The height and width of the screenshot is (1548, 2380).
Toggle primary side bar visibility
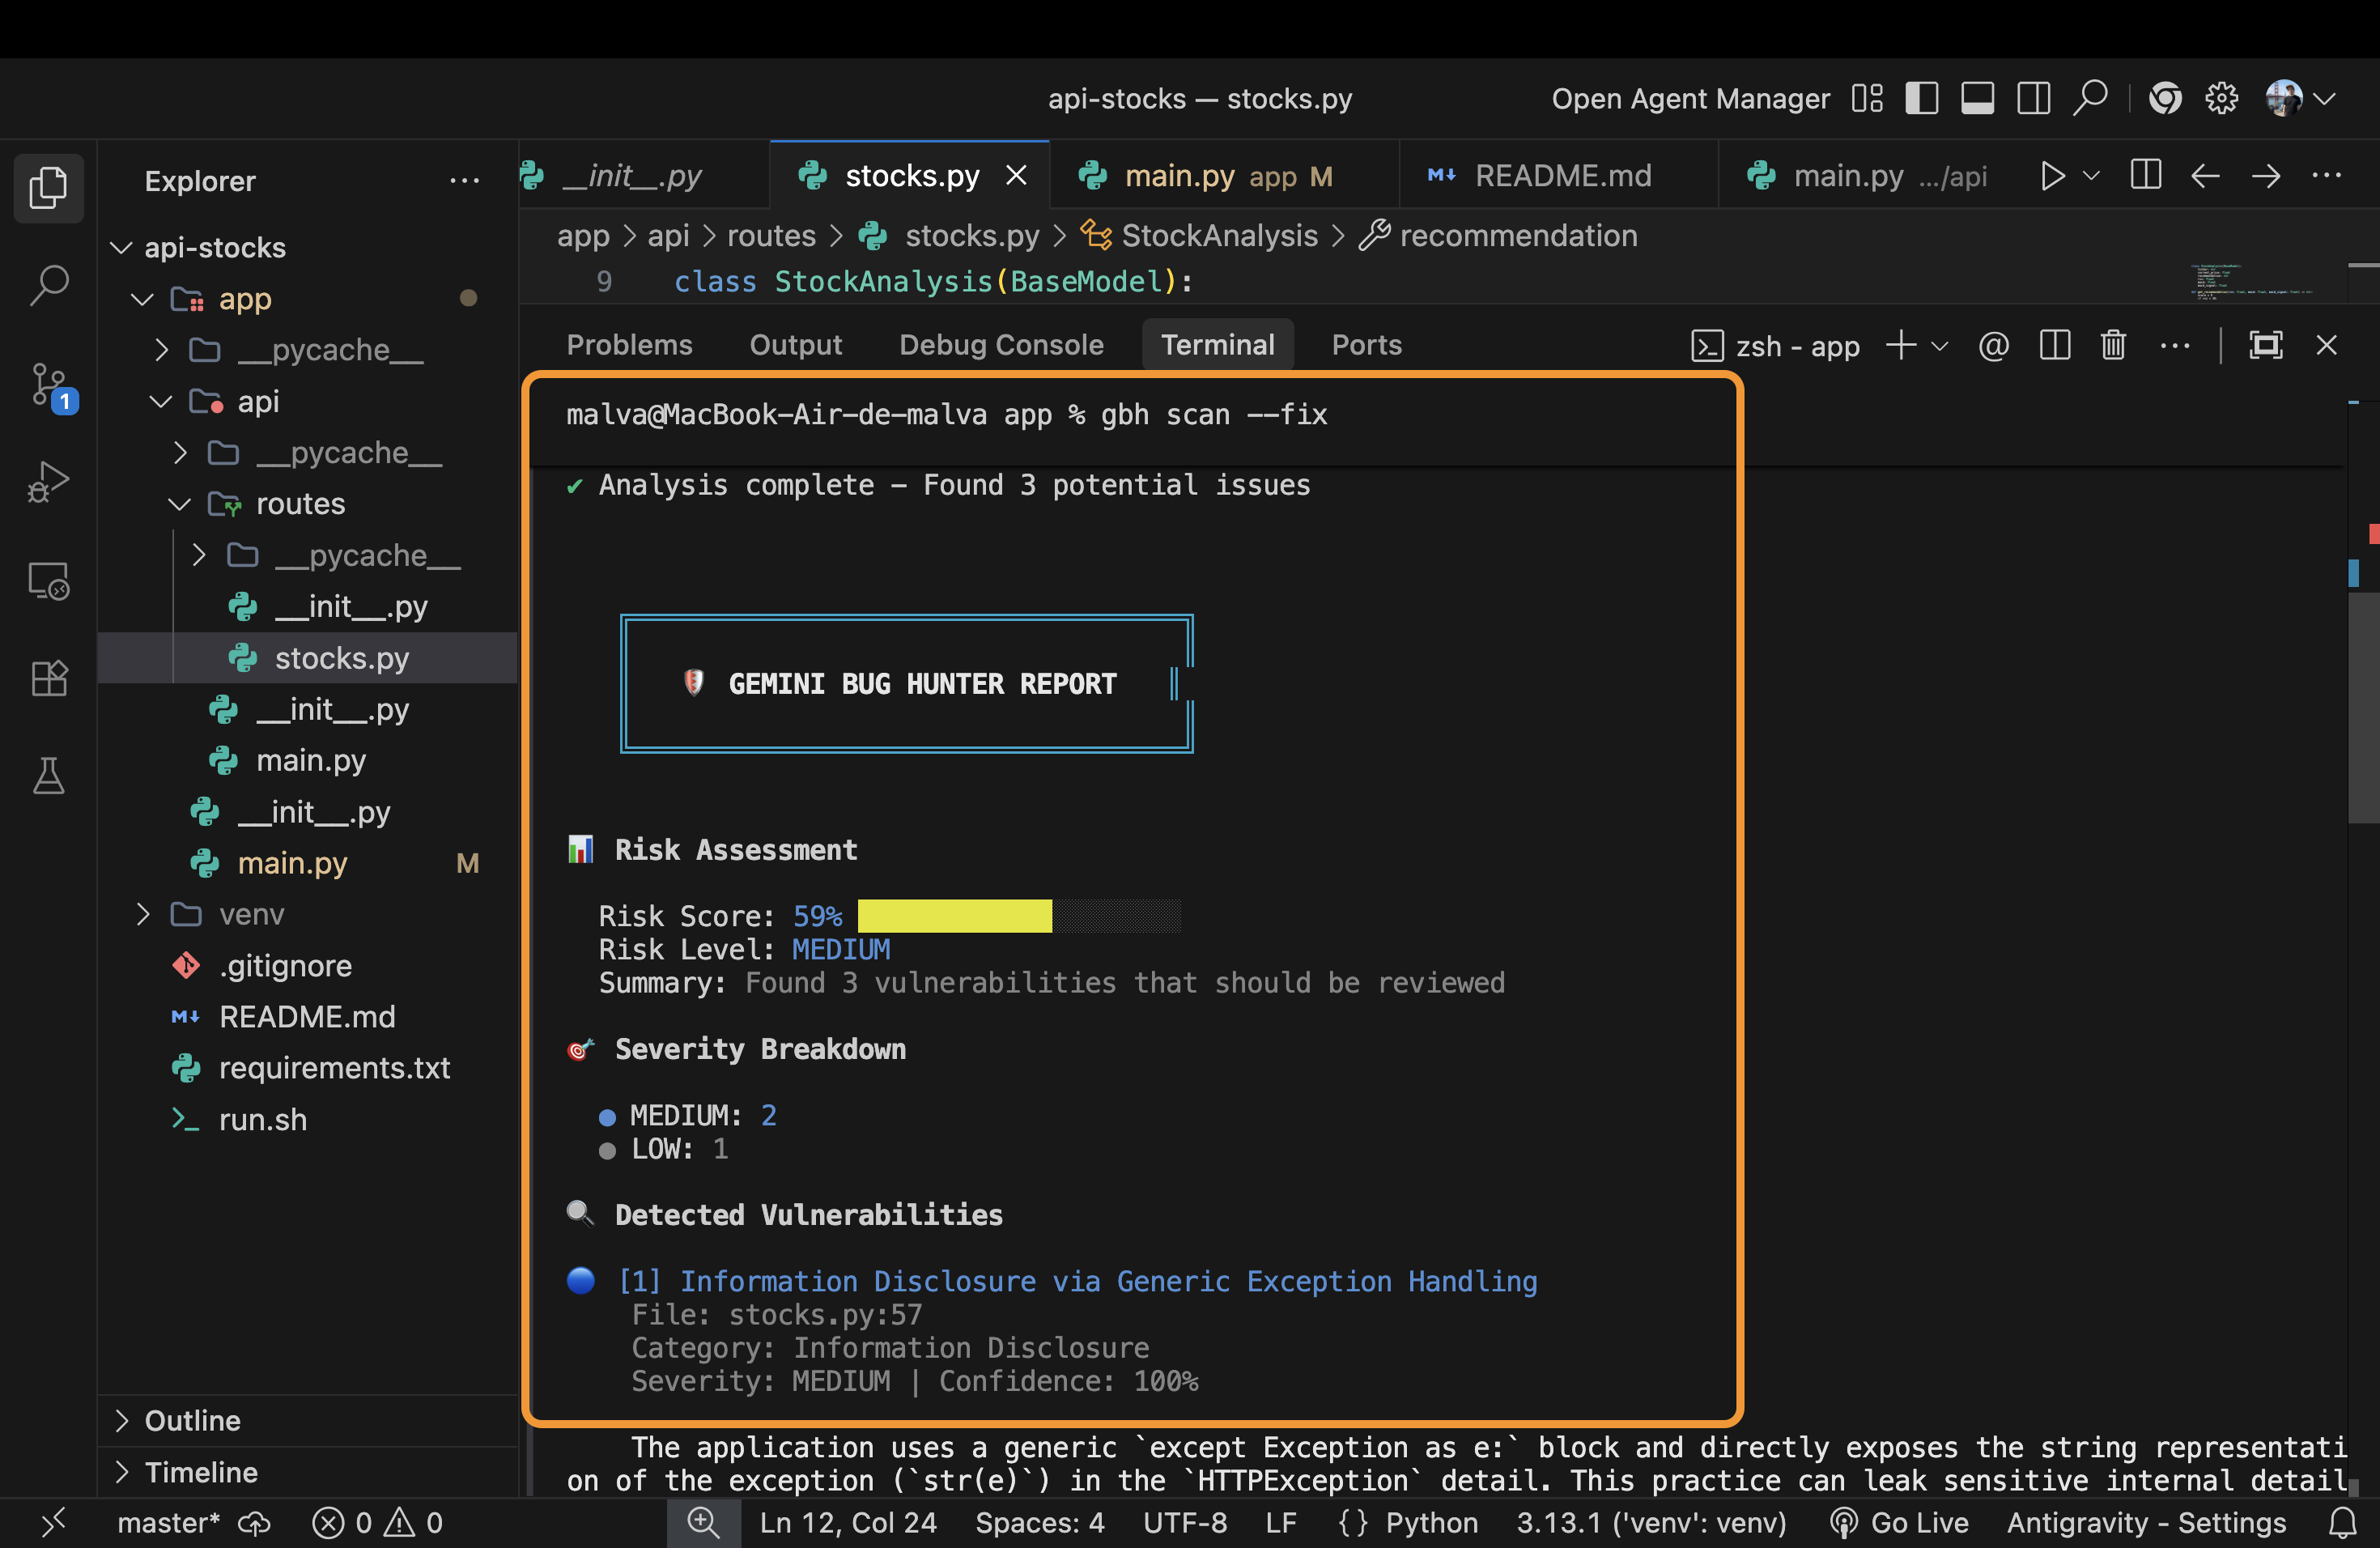click(x=1921, y=98)
